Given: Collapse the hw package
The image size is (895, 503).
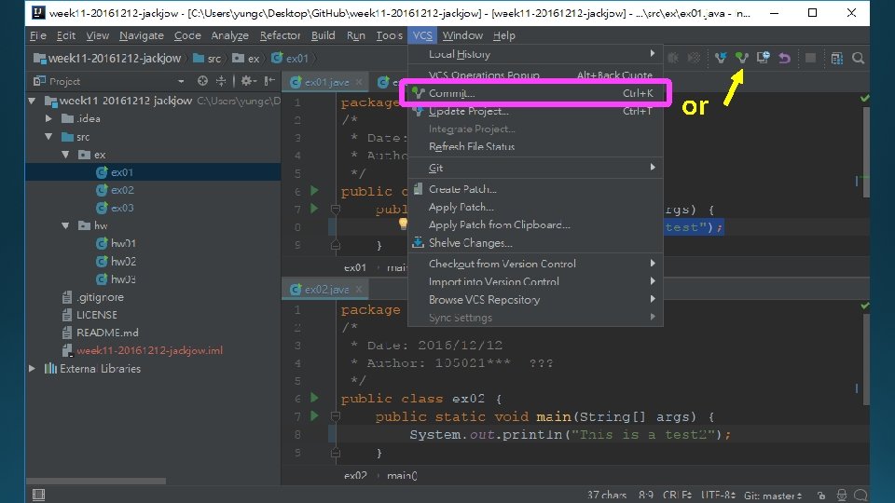Looking at the screenshot, I should pos(65,225).
